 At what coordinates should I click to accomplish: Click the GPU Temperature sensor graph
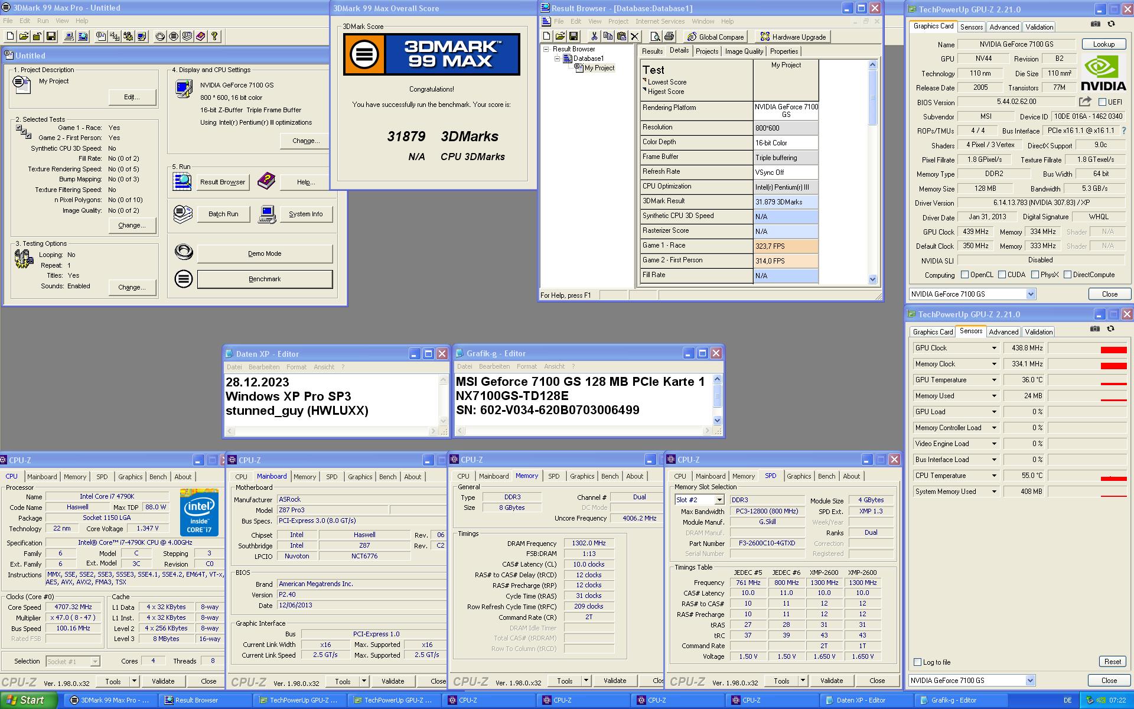1087,380
